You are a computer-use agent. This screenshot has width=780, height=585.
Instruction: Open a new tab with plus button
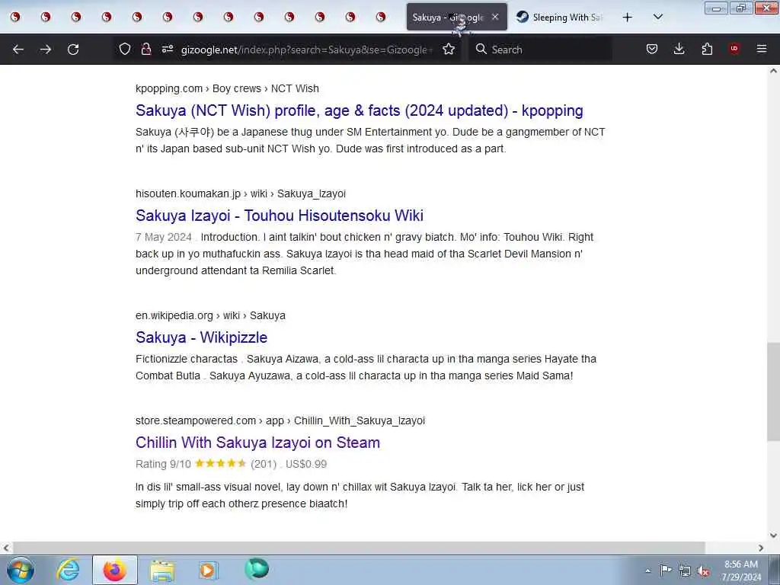click(x=628, y=18)
